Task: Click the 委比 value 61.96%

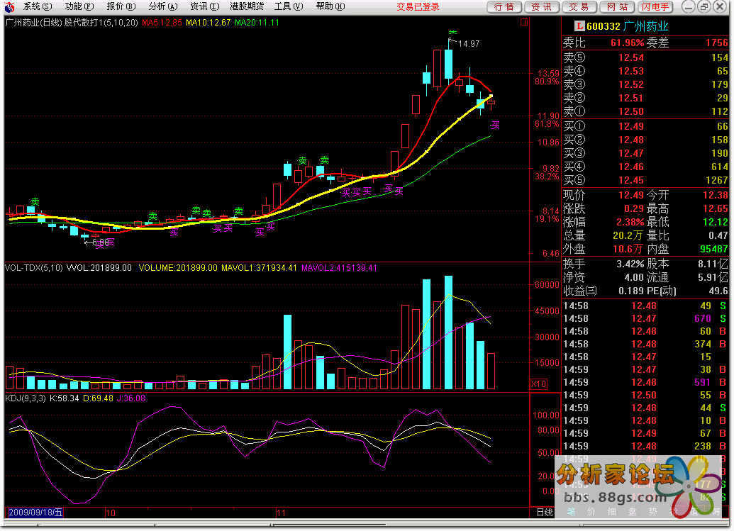Action: (x=628, y=43)
